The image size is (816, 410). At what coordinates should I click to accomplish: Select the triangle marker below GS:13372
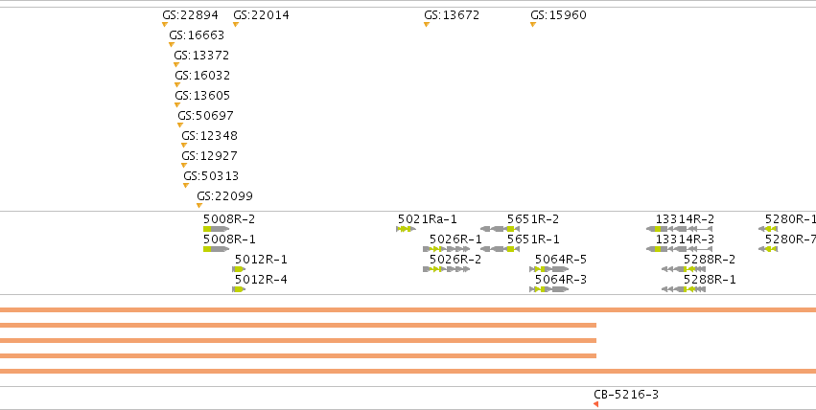176,65
